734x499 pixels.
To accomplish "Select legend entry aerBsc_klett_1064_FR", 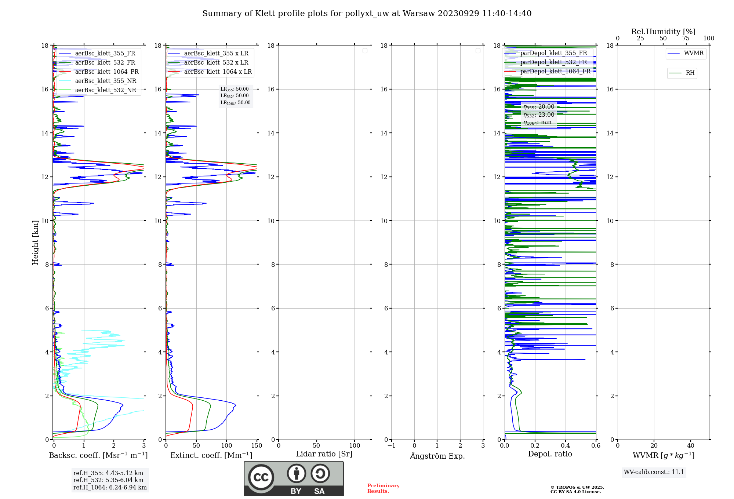I will click(x=99, y=72).
